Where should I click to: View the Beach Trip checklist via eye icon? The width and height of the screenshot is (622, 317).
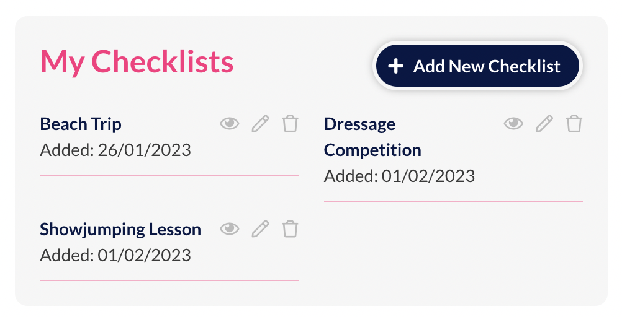(x=230, y=124)
